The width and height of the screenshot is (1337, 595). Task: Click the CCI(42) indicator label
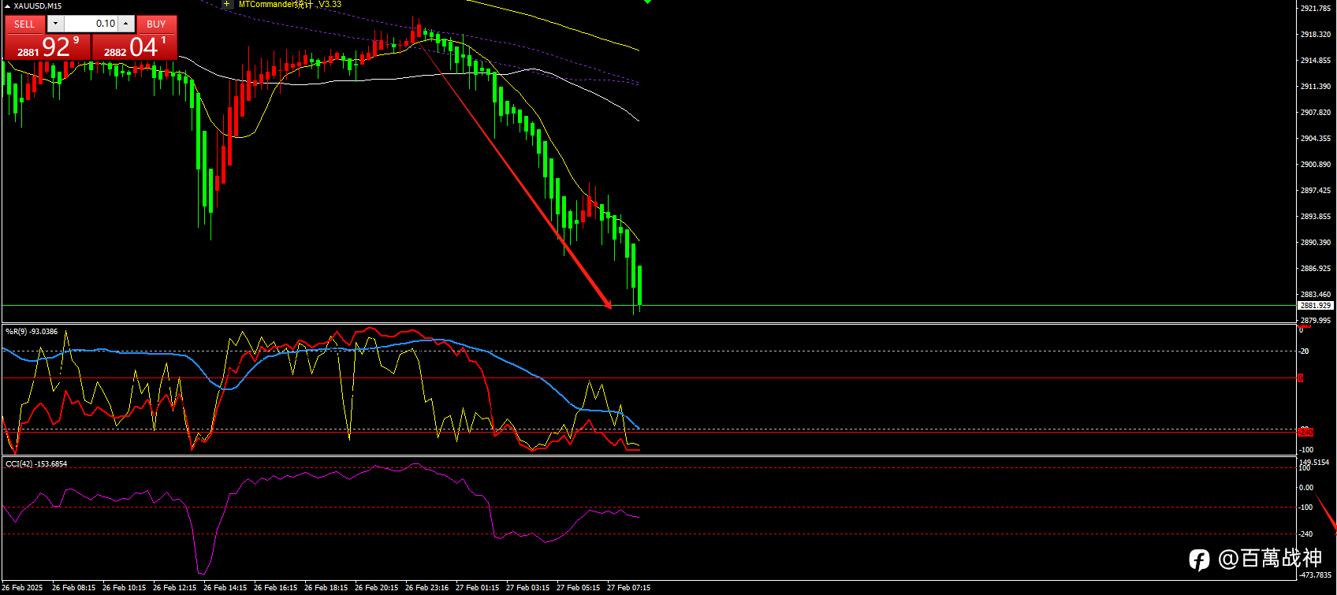36,464
